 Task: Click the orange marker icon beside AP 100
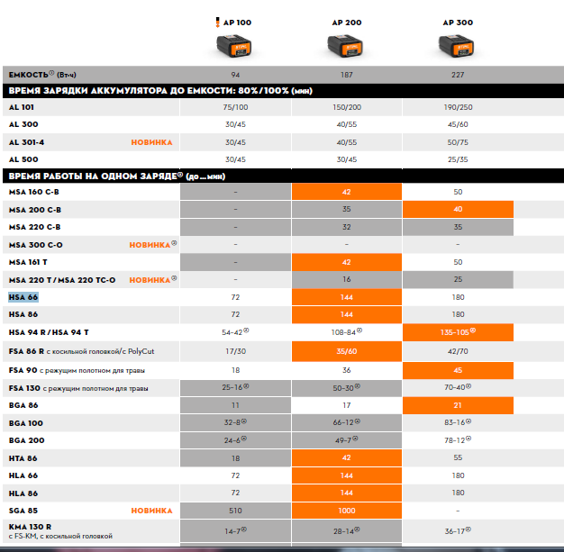(216, 22)
